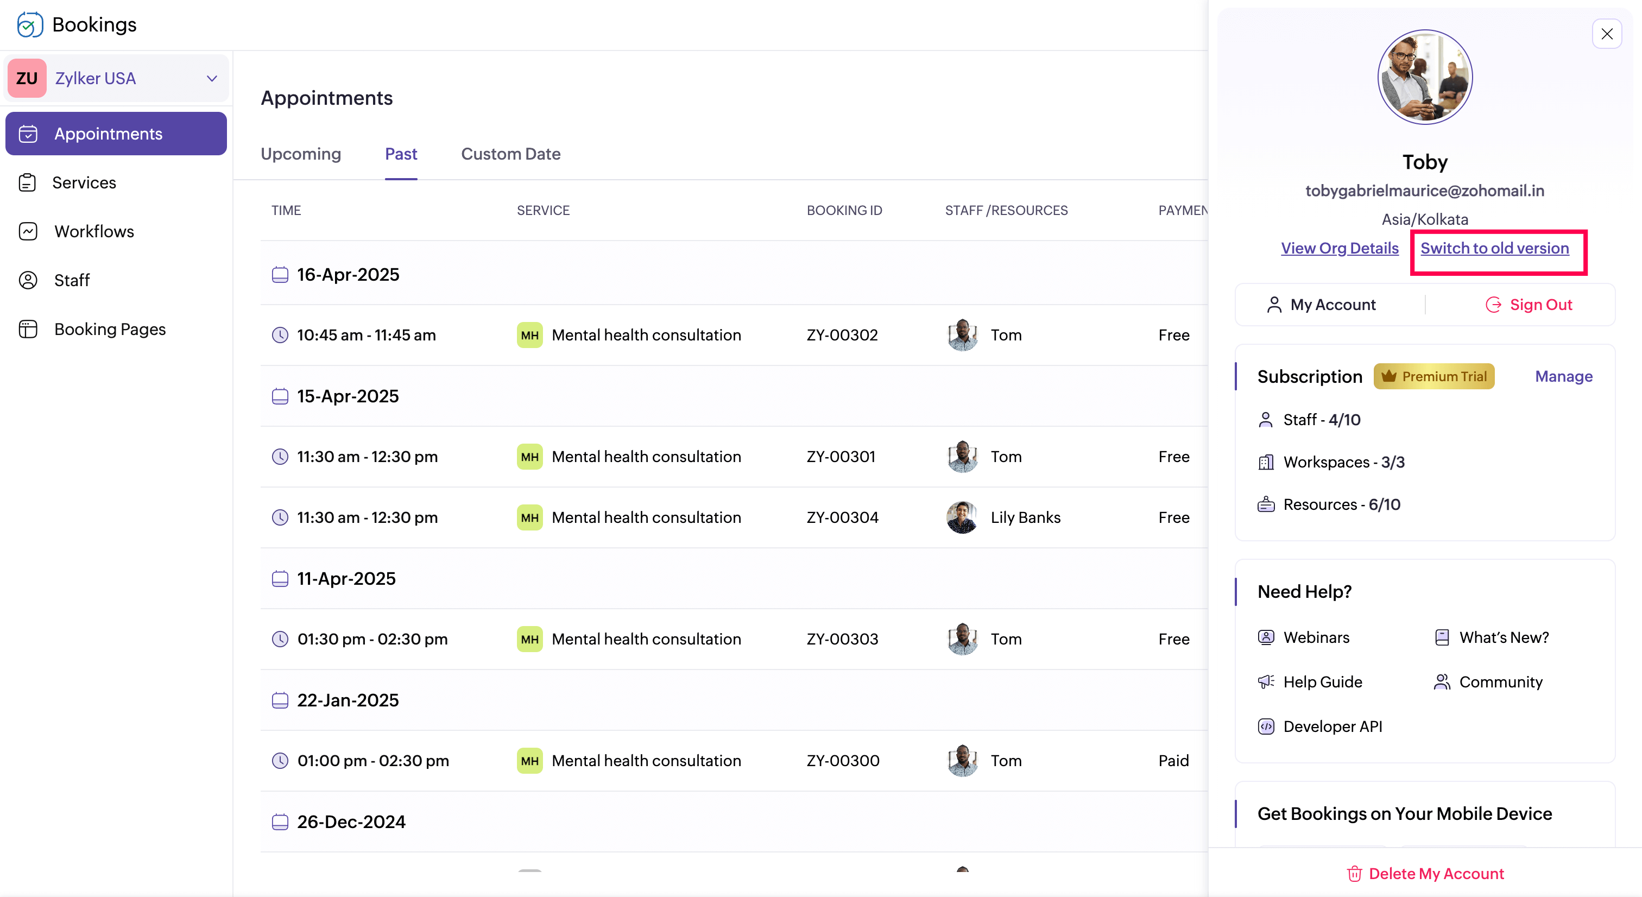This screenshot has width=1642, height=897.
Task: Open the Workflows sidebar icon
Action: coord(28,231)
